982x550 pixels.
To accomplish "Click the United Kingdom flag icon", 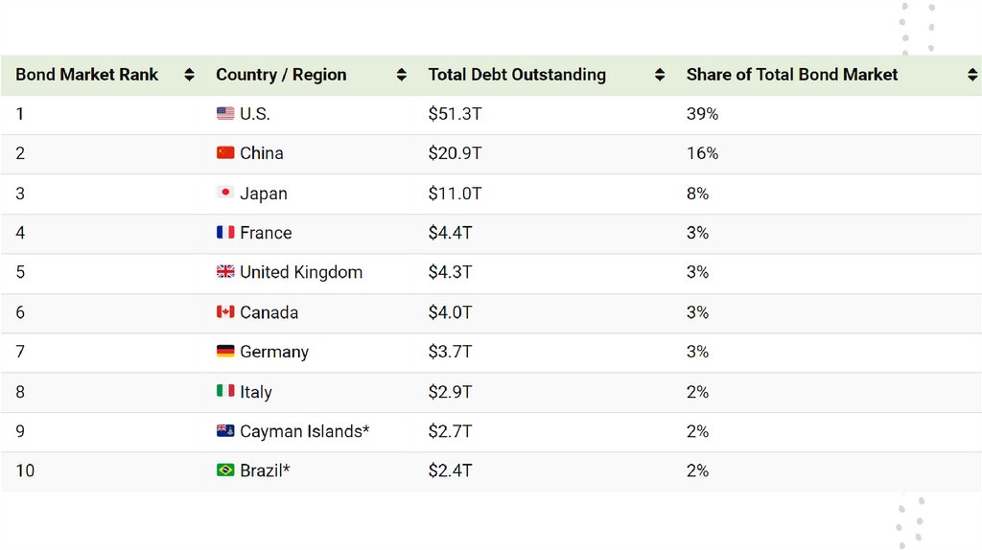I will (225, 272).
